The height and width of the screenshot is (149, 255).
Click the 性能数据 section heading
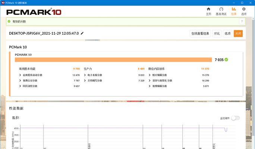pyautogui.click(x=16, y=108)
